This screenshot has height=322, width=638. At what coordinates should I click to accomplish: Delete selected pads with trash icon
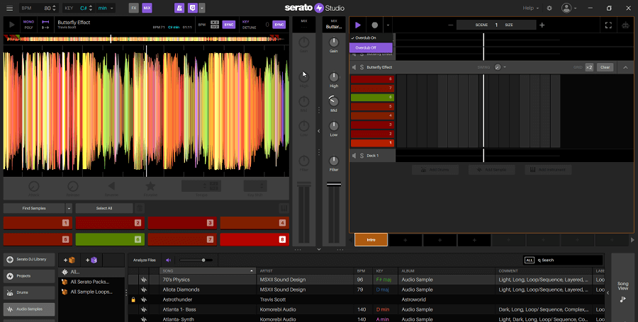(140, 208)
